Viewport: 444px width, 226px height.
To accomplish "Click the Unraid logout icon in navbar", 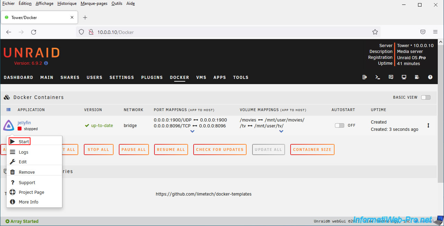I will click(x=365, y=77).
